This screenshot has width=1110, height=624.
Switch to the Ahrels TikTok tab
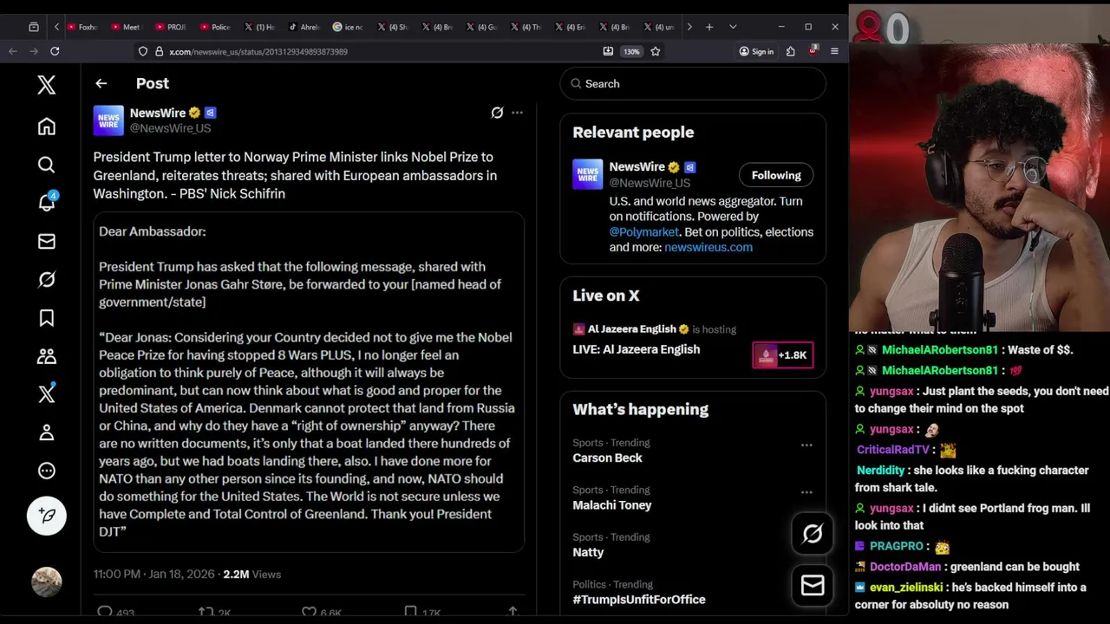click(304, 27)
